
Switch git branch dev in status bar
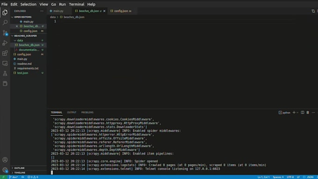pyautogui.click(x=14, y=177)
